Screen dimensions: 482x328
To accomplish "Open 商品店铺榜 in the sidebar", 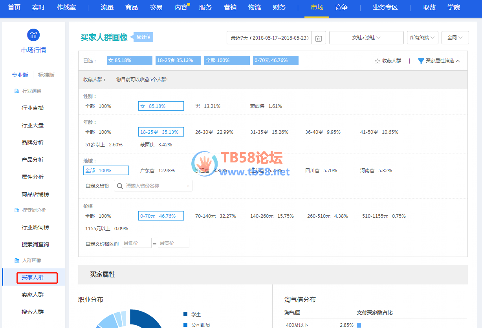I will point(35,194).
